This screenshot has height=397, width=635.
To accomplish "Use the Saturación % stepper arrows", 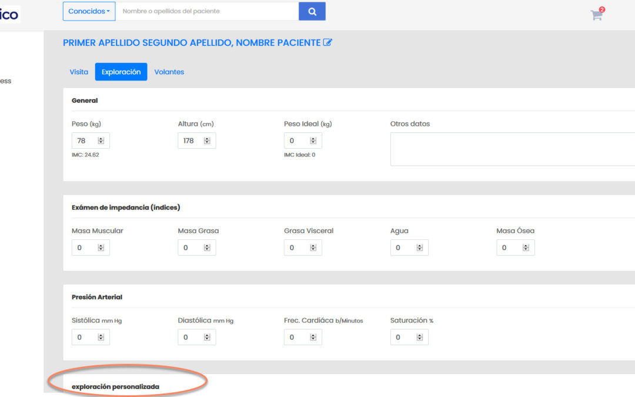I will 420,337.
